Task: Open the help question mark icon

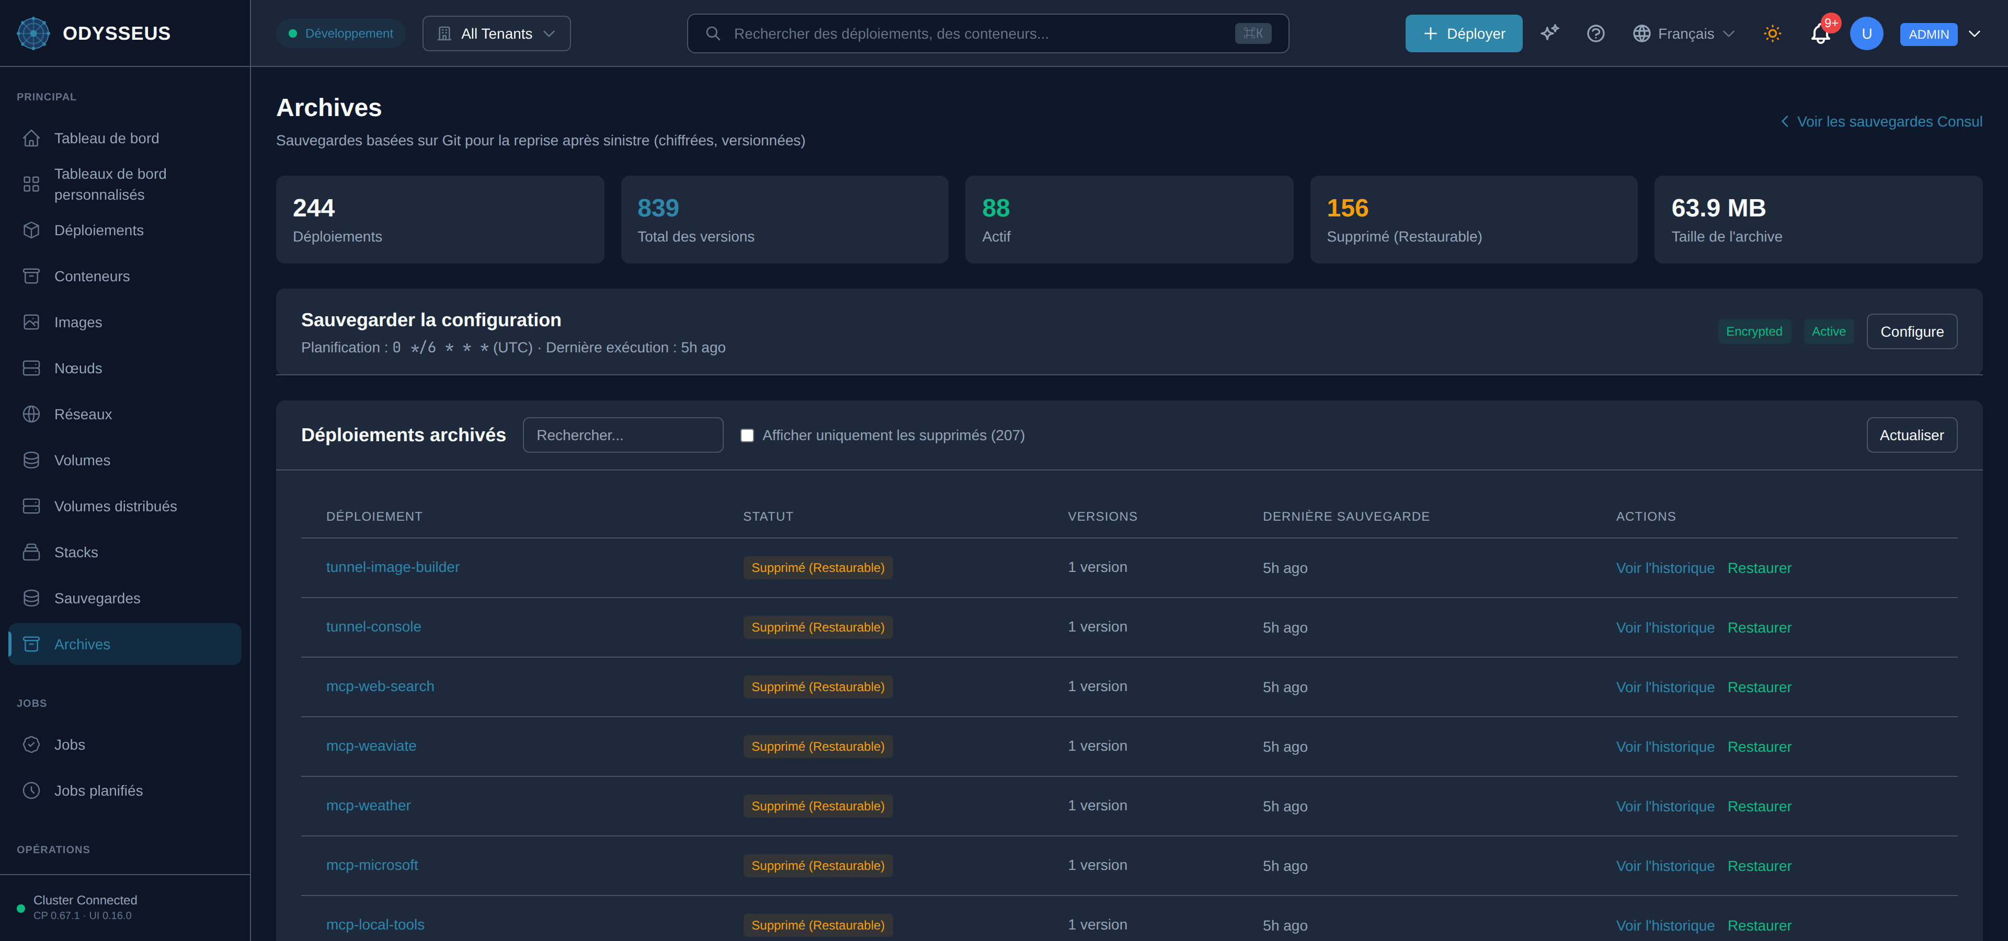Action: click(x=1595, y=33)
